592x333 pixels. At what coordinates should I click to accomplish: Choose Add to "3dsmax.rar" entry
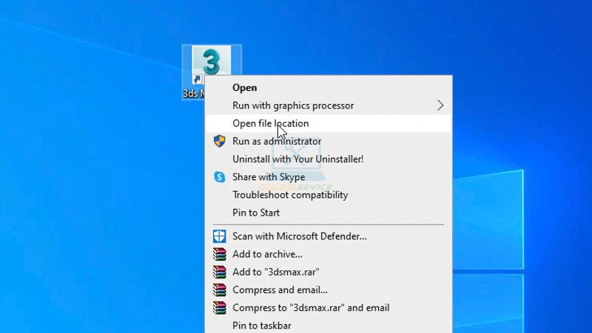[329, 272]
